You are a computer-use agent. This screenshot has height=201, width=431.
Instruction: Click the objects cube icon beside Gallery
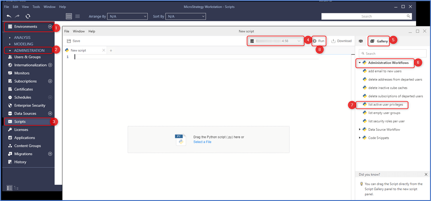click(x=361, y=41)
